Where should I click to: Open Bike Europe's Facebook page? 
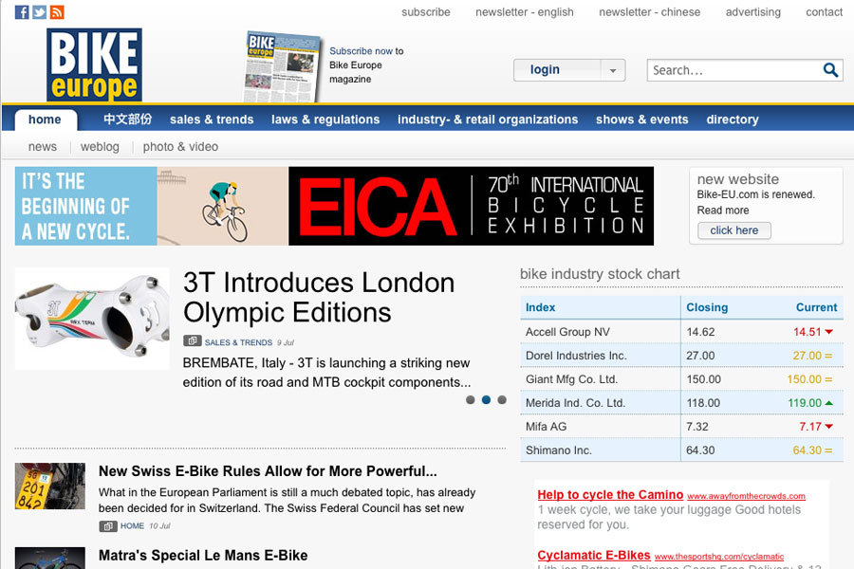point(21,12)
